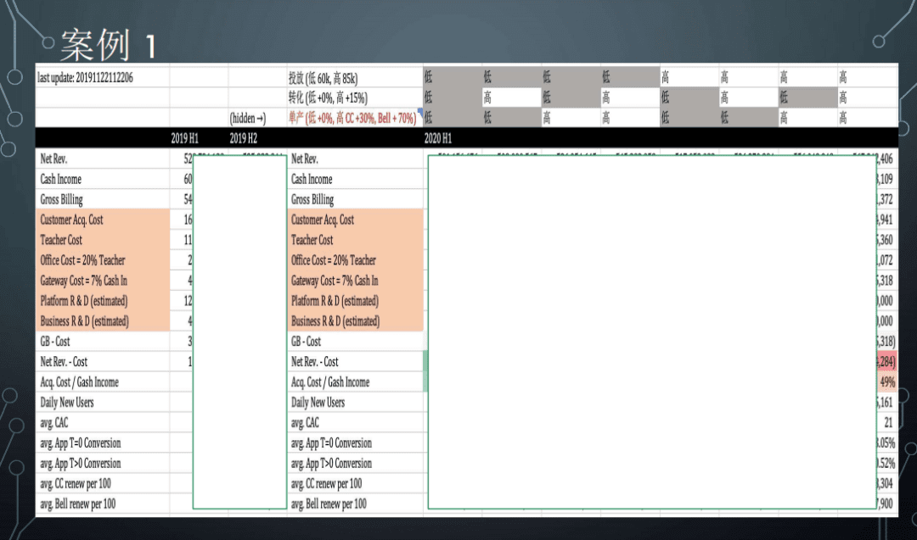Click "Daily New Users" in the 2019 table

tap(67, 402)
